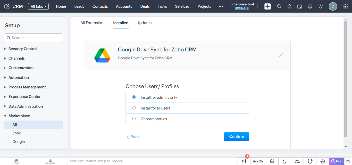The width and height of the screenshot is (352, 165).
Task: Go to the Home tab
Action: click(61, 6)
